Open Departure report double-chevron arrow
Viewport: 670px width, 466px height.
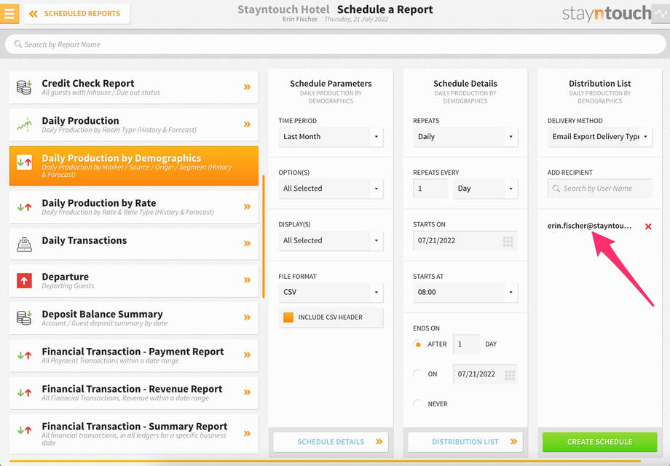(x=247, y=280)
